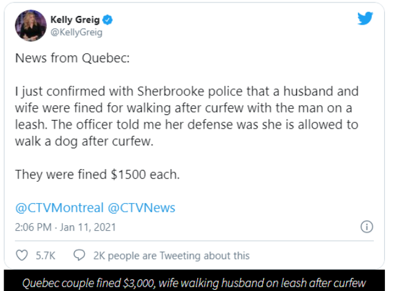This screenshot has width=404, height=291.
Task: Click the blue verified badge
Action: coord(107,20)
